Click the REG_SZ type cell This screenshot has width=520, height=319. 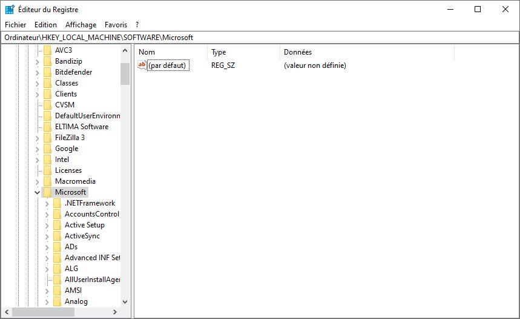pos(223,65)
